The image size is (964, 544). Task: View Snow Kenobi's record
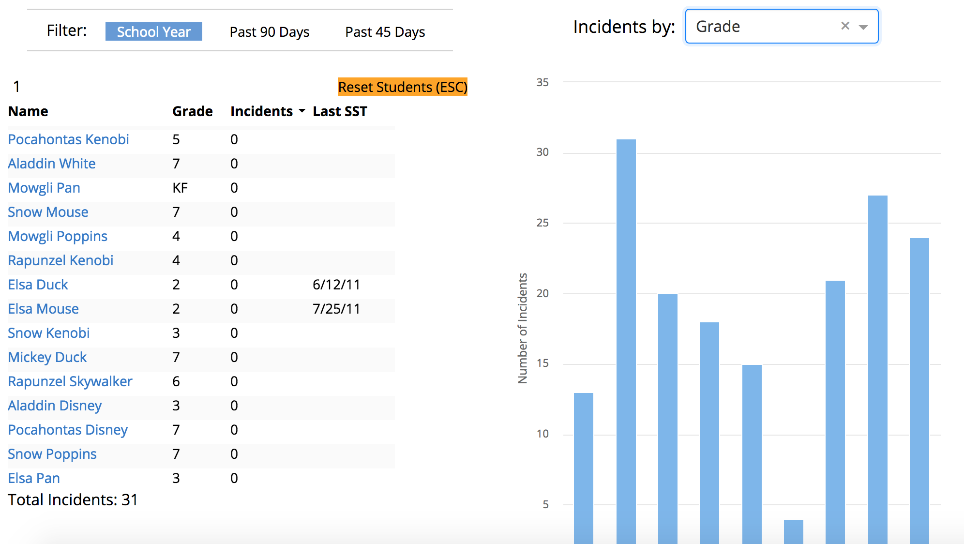point(48,333)
